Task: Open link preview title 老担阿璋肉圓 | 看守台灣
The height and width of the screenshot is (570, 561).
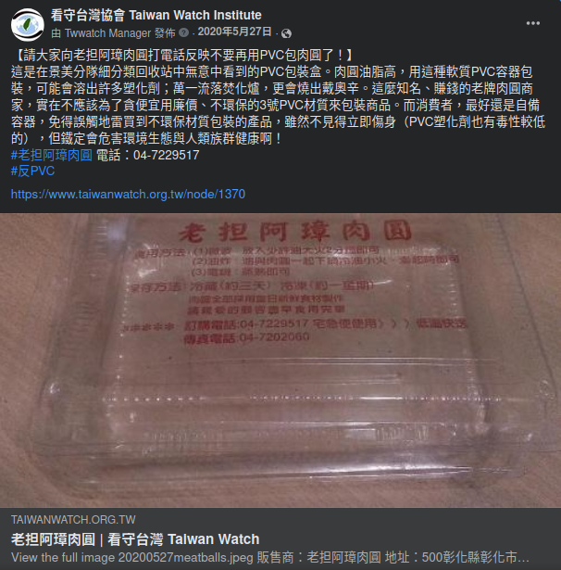Action: (135, 539)
